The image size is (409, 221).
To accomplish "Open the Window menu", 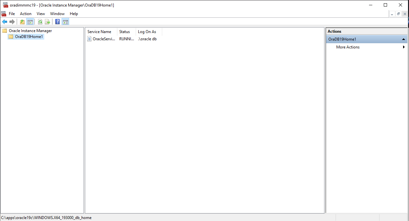I will (57, 14).
